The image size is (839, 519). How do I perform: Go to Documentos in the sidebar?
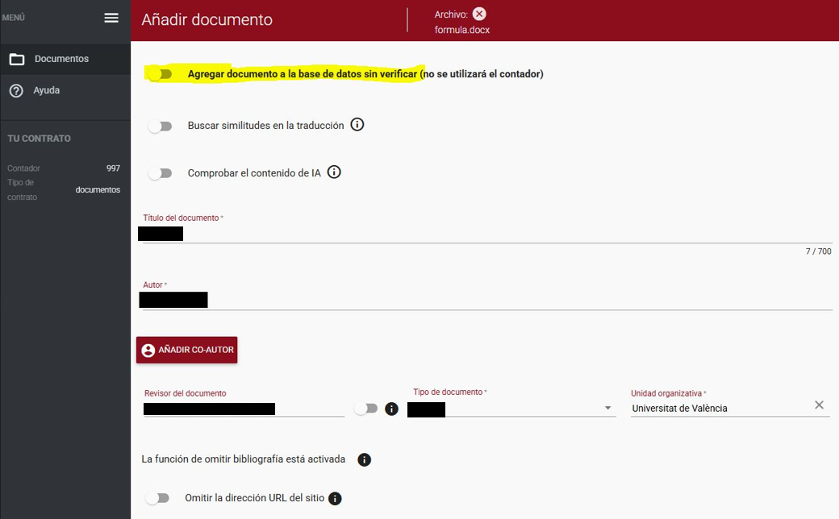[61, 59]
